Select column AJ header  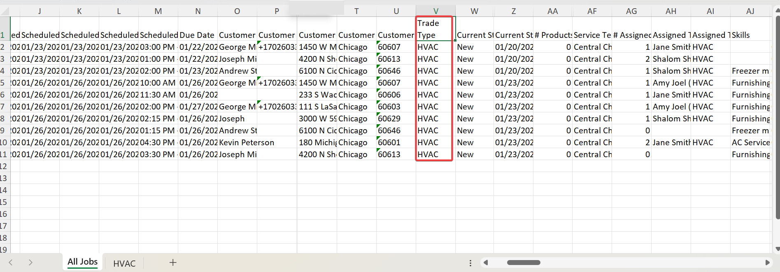point(750,11)
